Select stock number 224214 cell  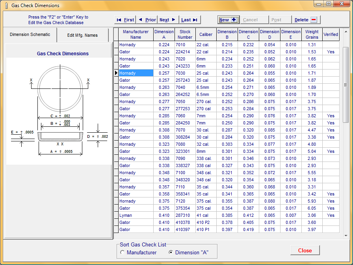[x=185, y=52]
